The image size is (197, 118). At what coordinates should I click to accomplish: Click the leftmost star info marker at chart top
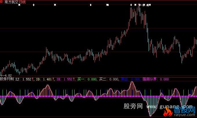click(x=19, y=5)
